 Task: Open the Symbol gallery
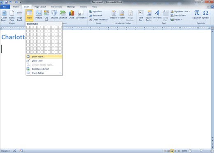point(205,15)
